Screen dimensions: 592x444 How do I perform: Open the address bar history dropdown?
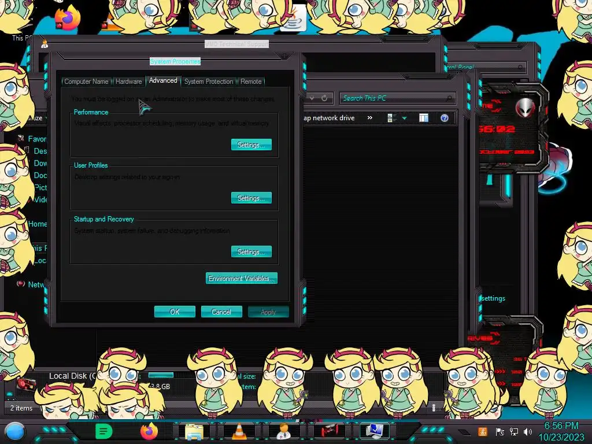(312, 98)
